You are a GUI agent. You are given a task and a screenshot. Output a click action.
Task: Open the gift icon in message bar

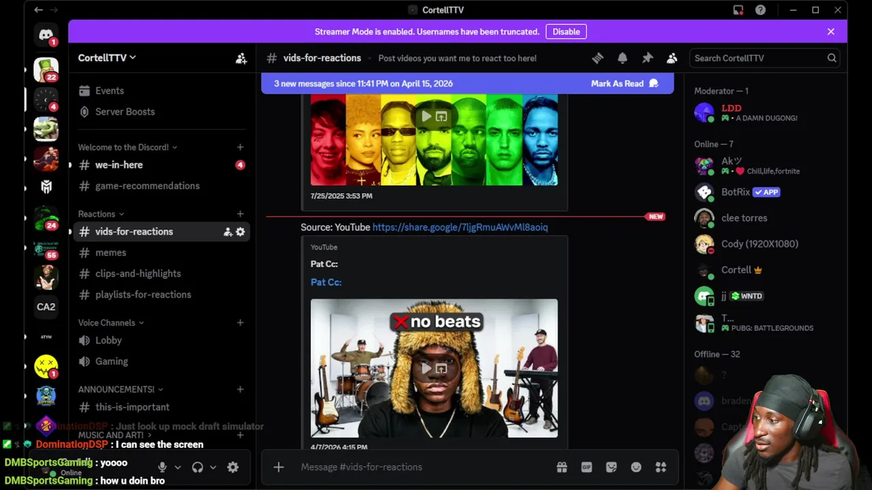561,467
